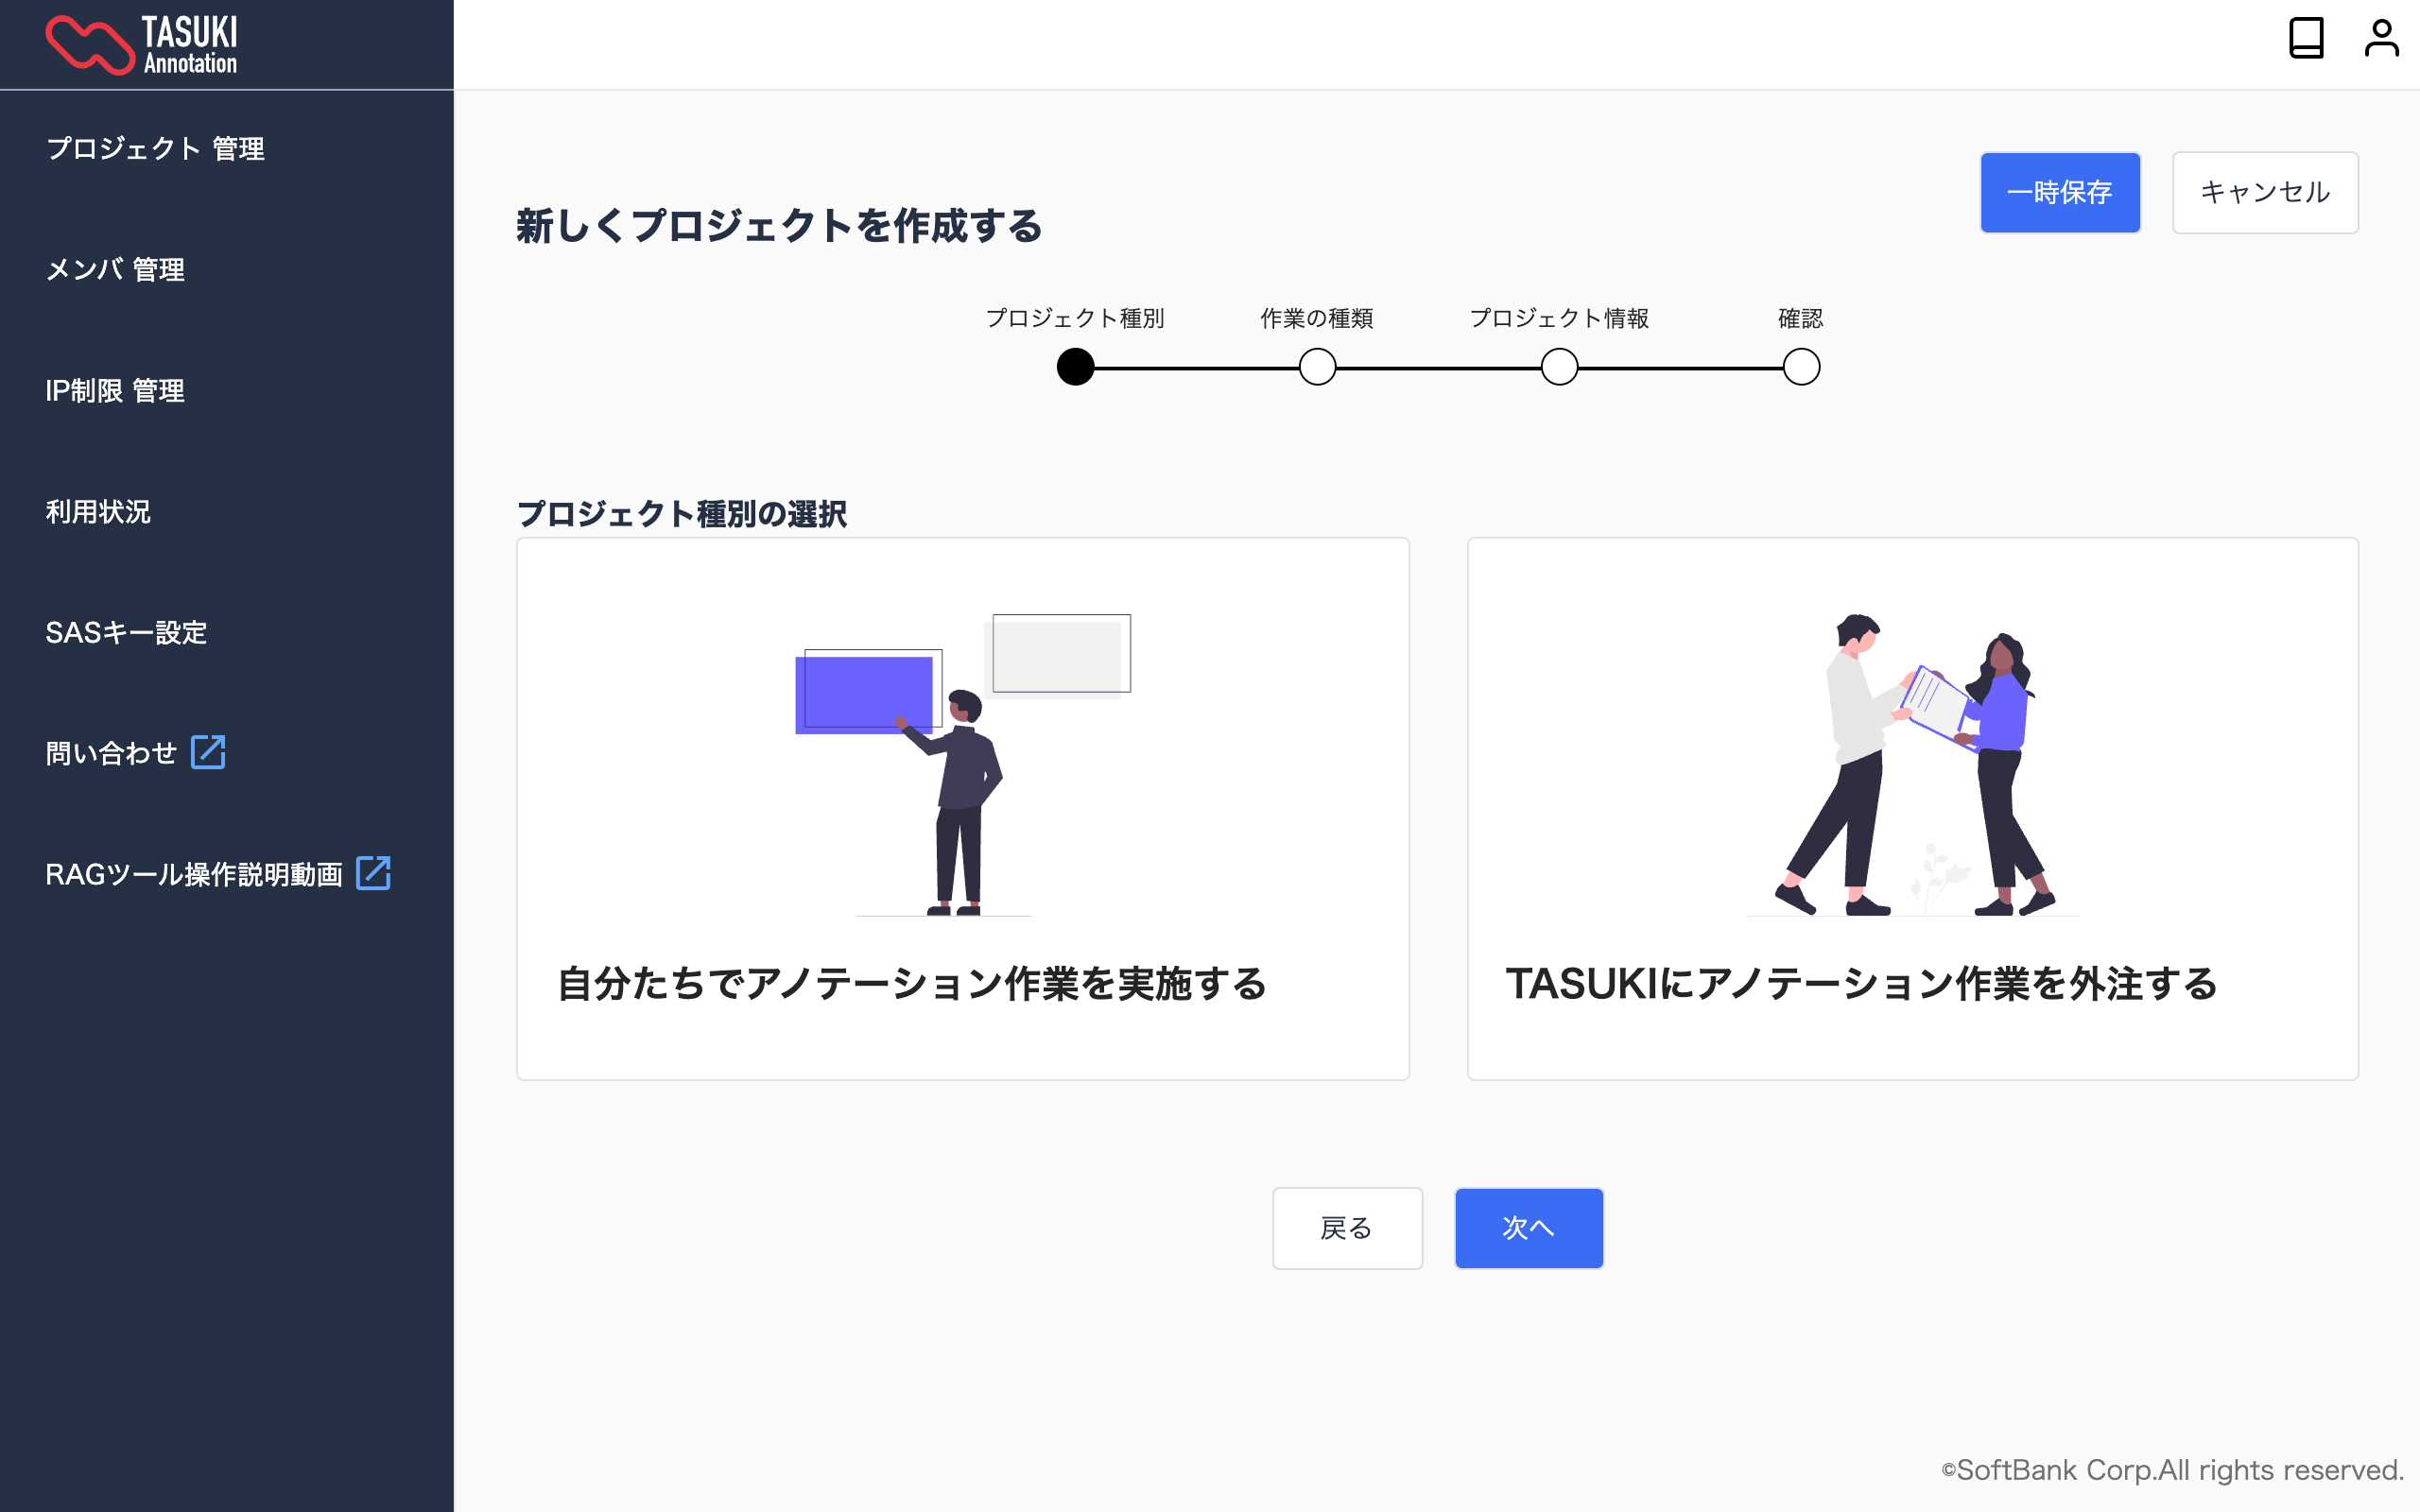Go to IP制限 管理 menu

click(115, 391)
